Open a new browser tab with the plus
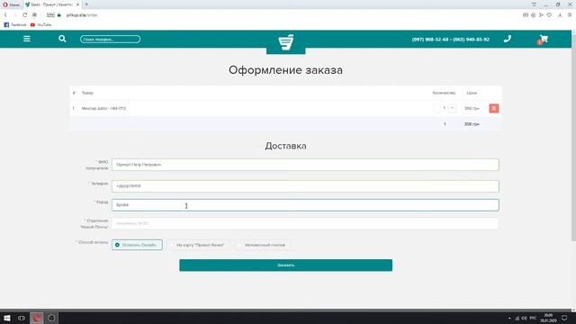This screenshot has height=324, width=576. [86, 4]
